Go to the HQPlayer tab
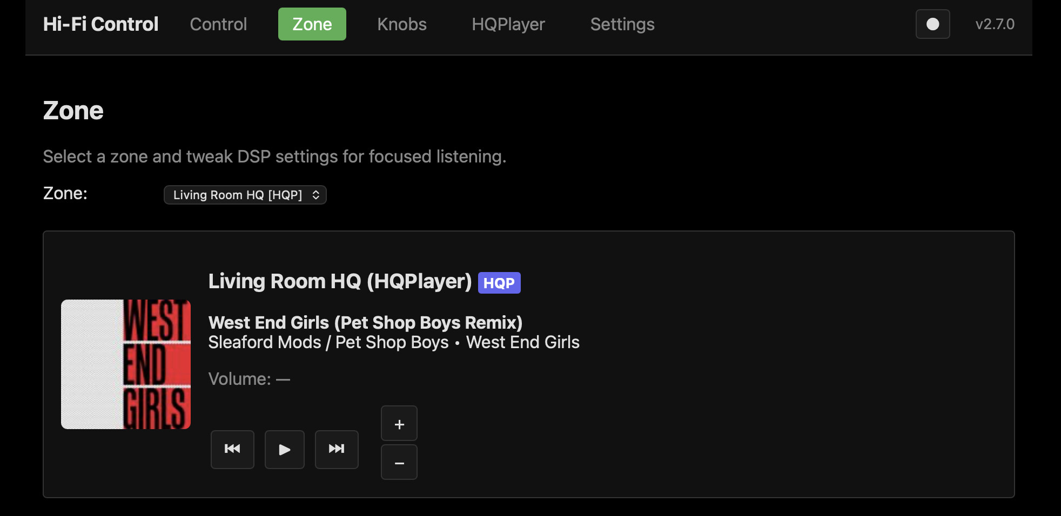The image size is (1061, 516). click(508, 24)
